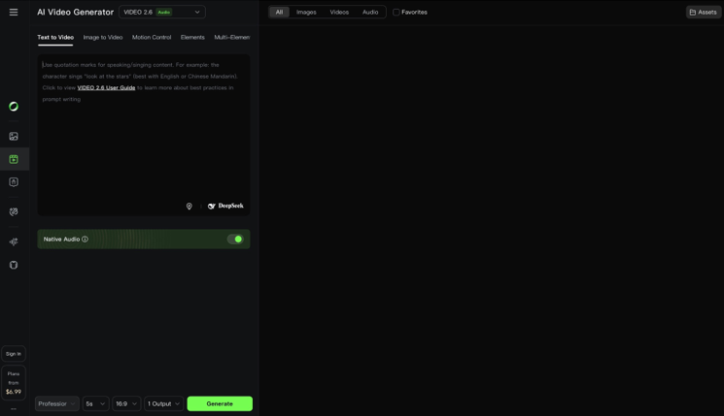Image resolution: width=724 pixels, height=416 pixels.
Task: Click the Native Audio label
Action: (x=61, y=240)
